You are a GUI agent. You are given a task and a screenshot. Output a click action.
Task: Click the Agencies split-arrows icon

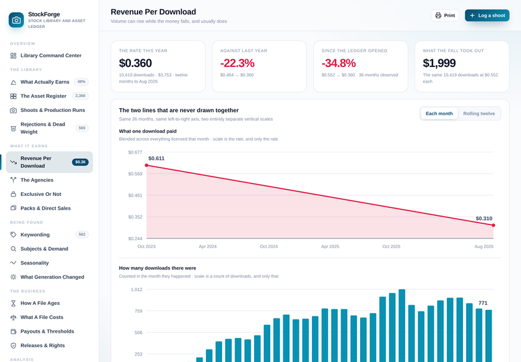pyautogui.click(x=13, y=180)
